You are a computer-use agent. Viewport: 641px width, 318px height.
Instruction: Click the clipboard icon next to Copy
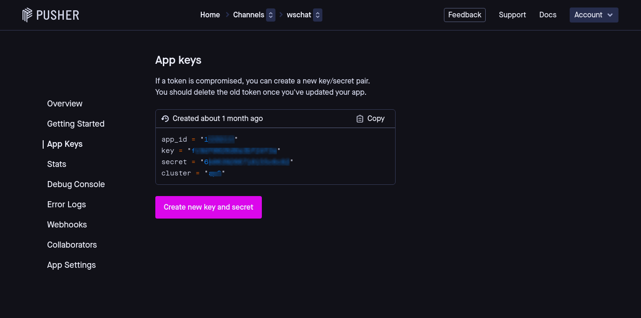coord(360,119)
